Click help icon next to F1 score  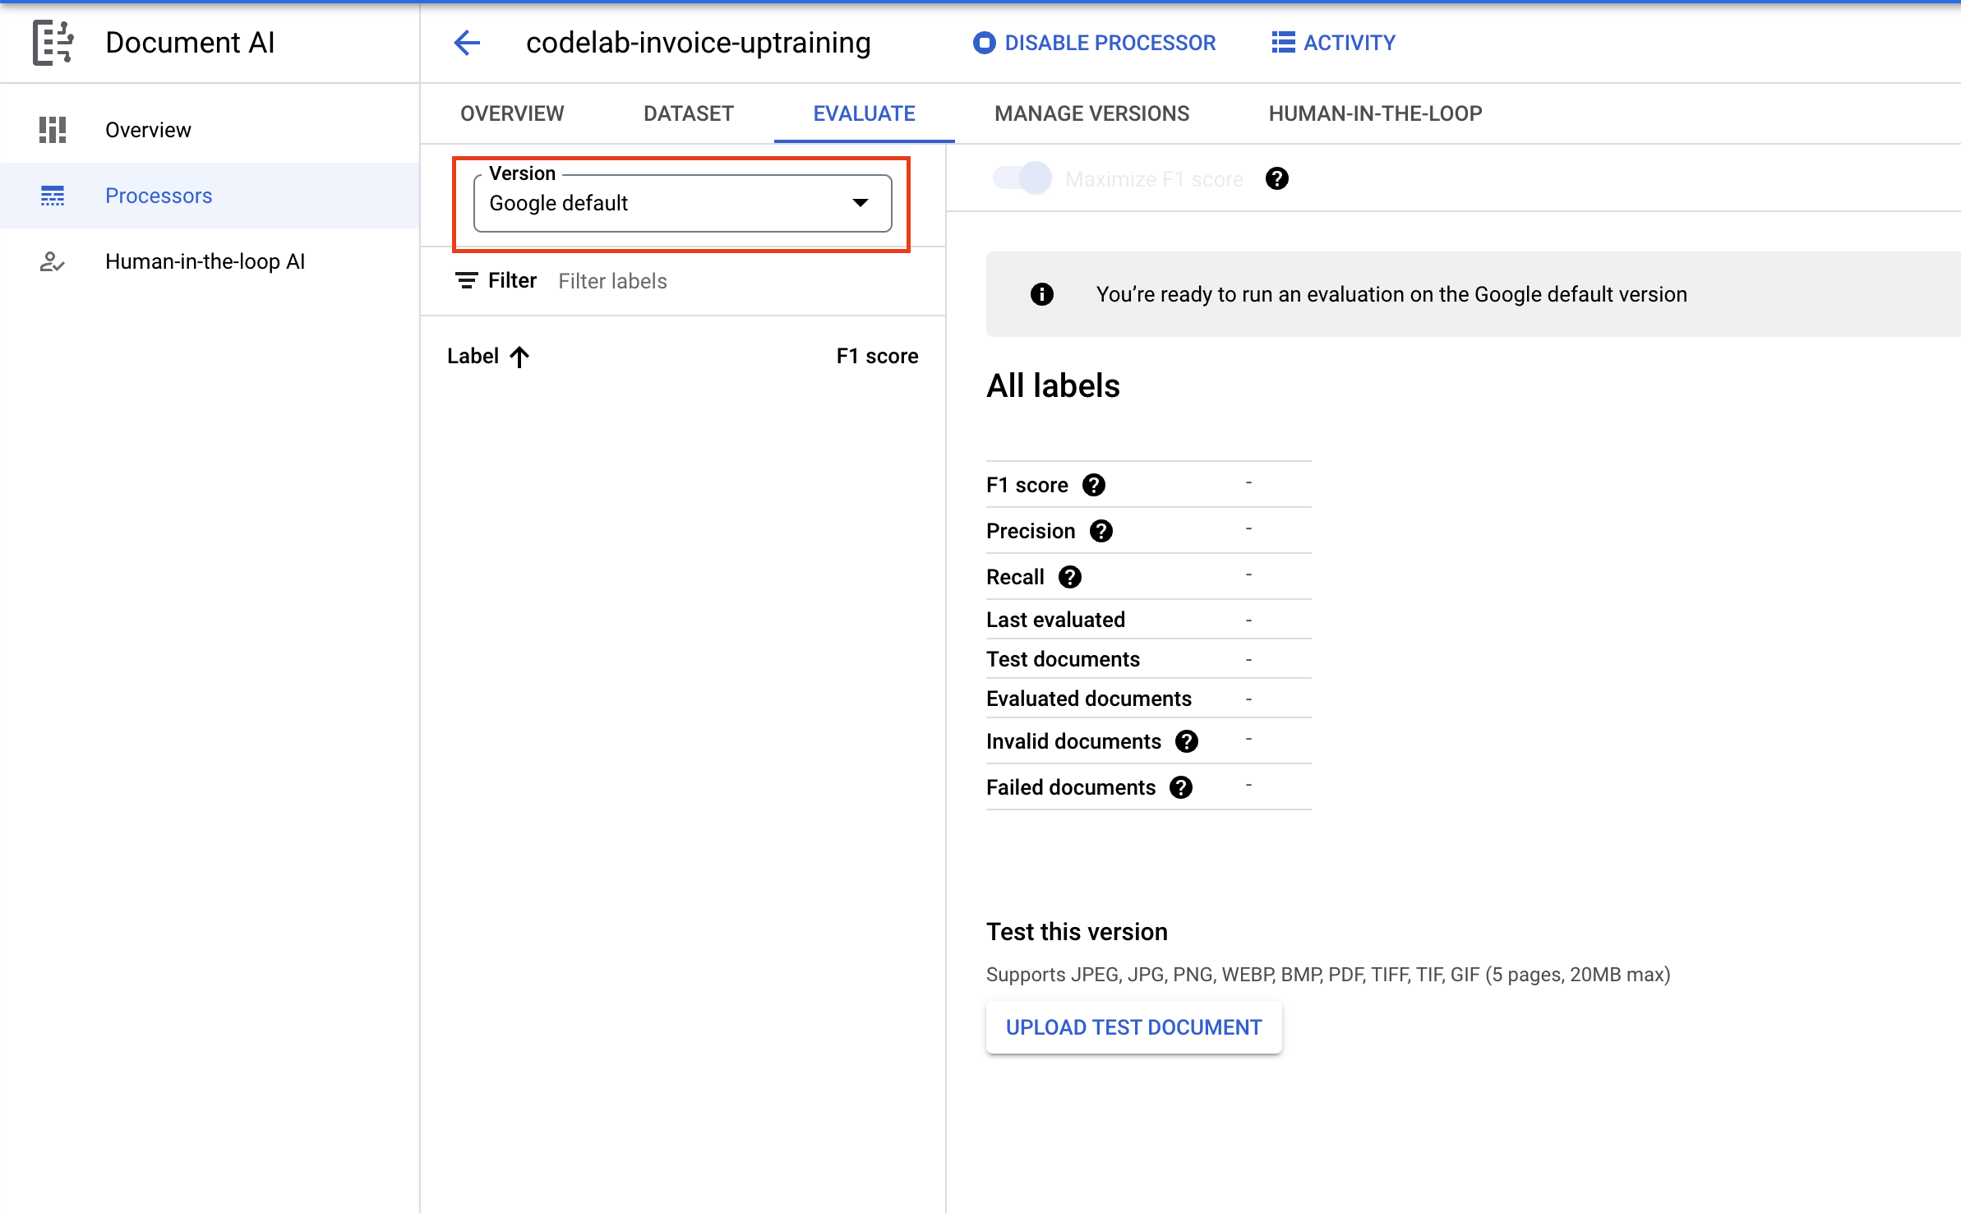(x=1093, y=485)
